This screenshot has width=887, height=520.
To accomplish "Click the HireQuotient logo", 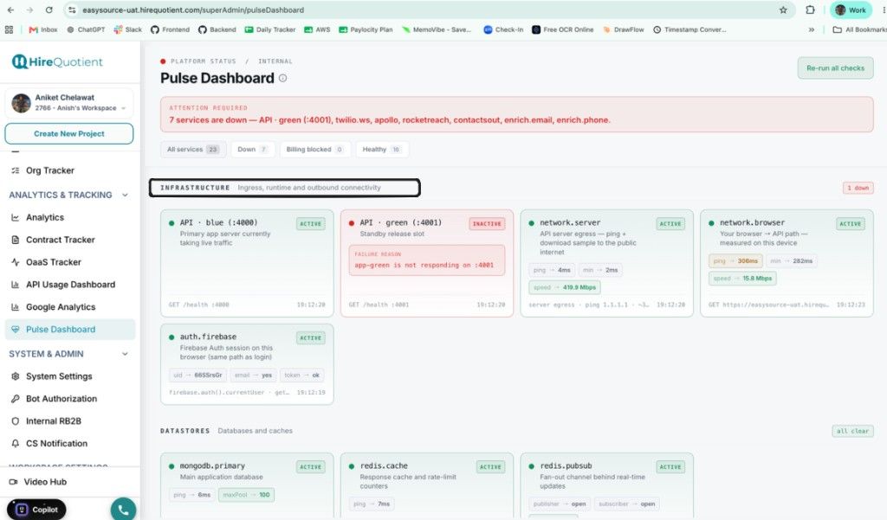I will tap(57, 61).
